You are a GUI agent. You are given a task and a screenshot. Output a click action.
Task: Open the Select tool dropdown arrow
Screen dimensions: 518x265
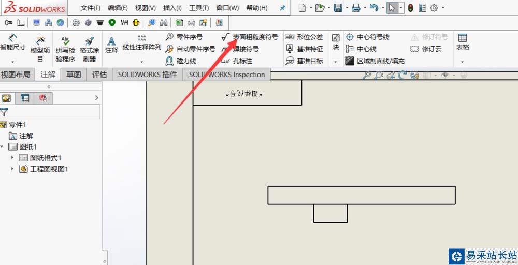tap(400, 8)
